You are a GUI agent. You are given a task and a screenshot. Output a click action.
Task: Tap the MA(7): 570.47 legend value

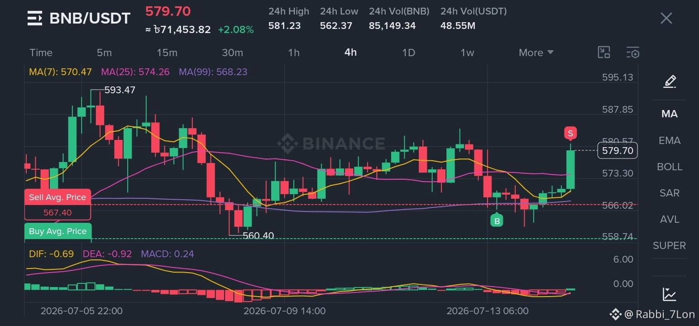tap(60, 72)
